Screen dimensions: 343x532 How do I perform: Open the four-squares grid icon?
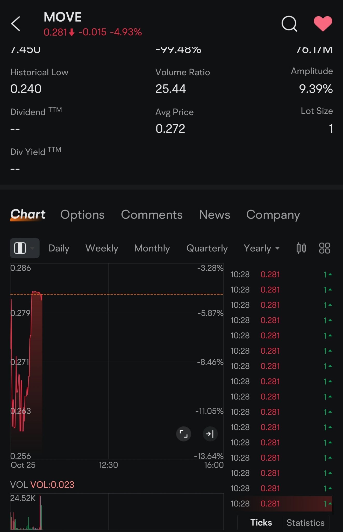tap(324, 248)
